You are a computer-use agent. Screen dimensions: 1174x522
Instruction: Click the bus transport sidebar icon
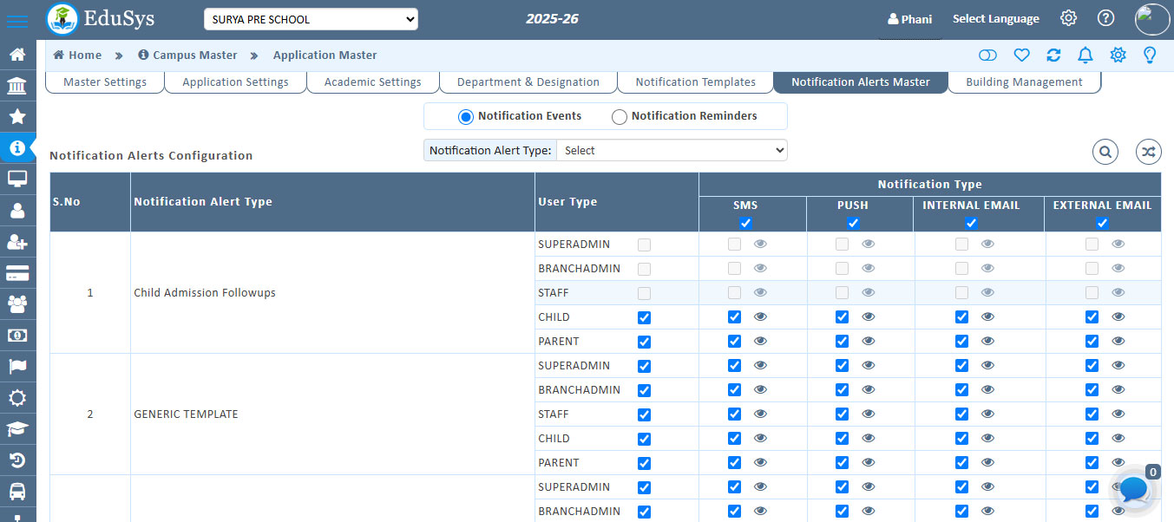(17, 491)
